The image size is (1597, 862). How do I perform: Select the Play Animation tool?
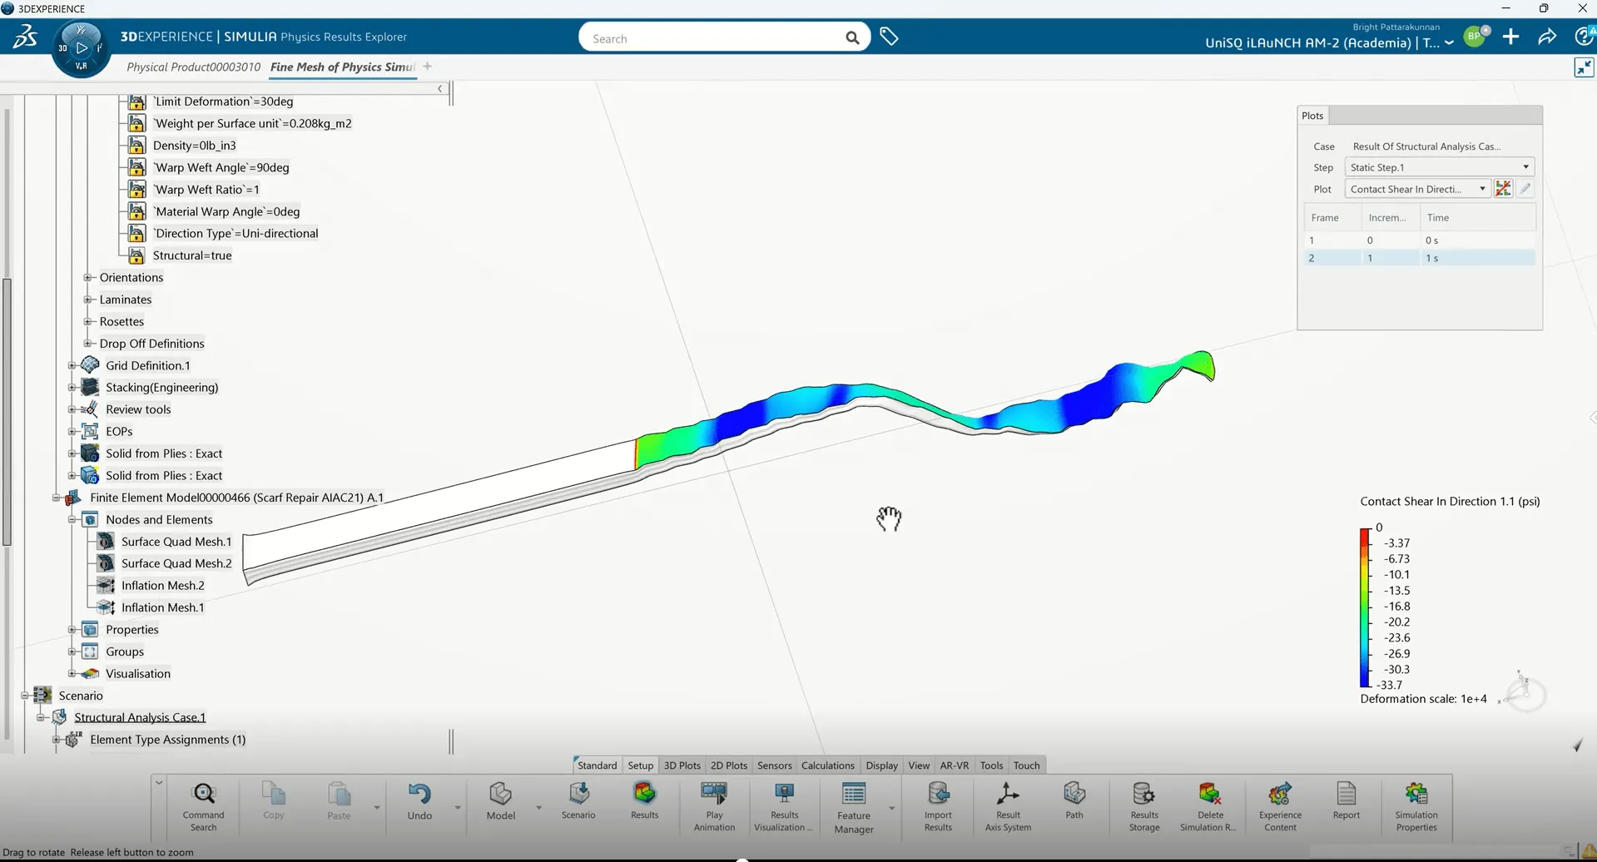[713, 803]
